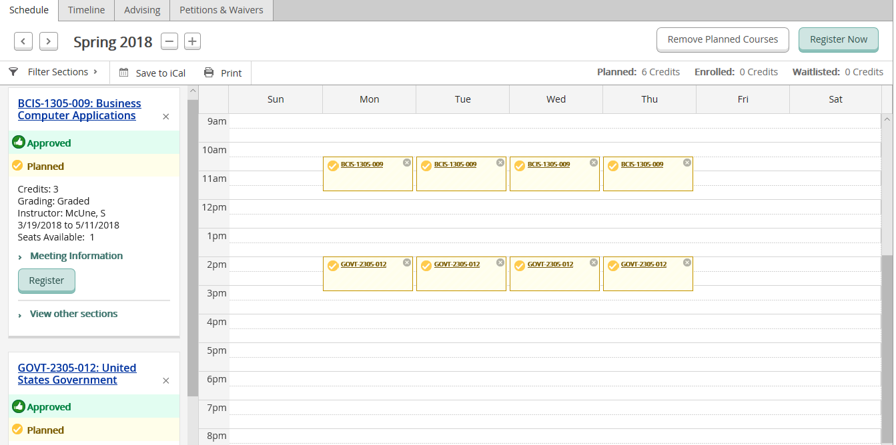Click the calendar scrollbar up arrow
Image resolution: width=896 pixels, height=445 pixels.
coord(887,120)
